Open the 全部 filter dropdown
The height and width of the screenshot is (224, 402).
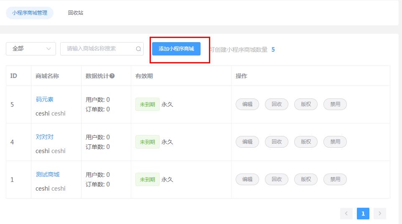(x=31, y=49)
